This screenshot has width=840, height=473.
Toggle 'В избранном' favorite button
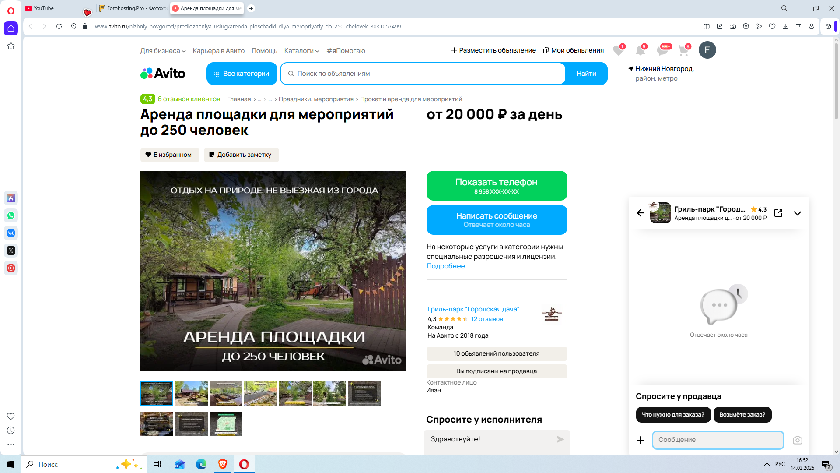click(x=169, y=155)
